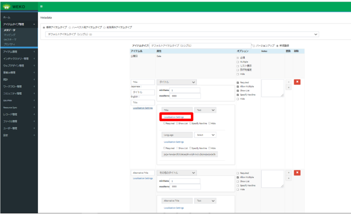Move Alternative Title row down with arrow
351x216 pixels.
(x=288, y=178)
